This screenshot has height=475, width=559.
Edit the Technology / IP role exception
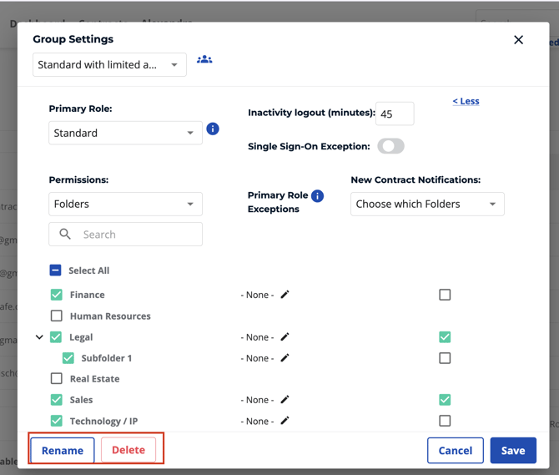tap(285, 421)
